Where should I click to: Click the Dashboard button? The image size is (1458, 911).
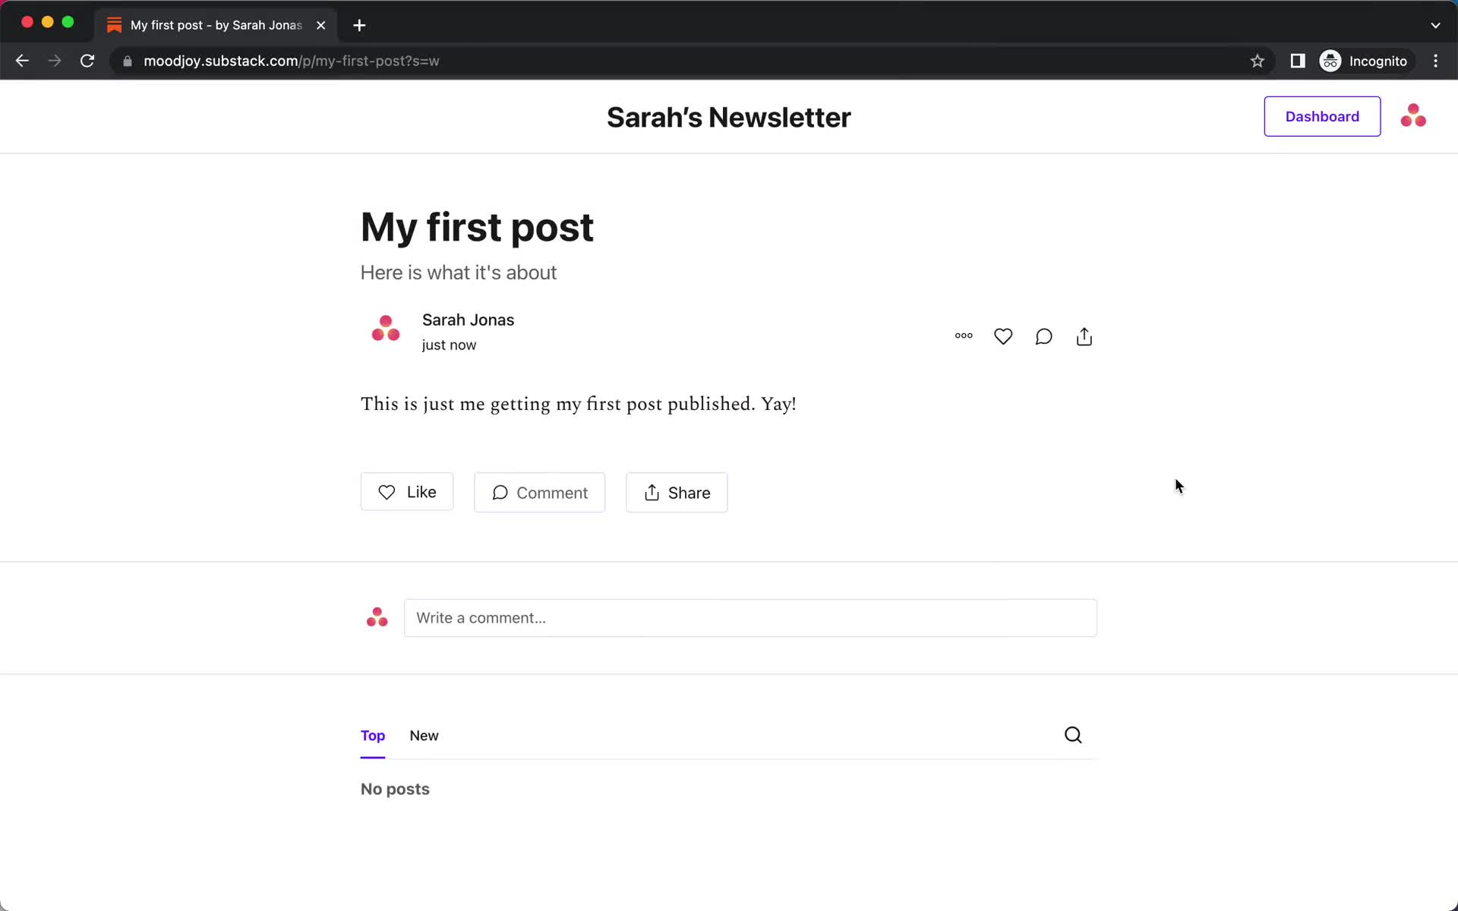tap(1321, 116)
